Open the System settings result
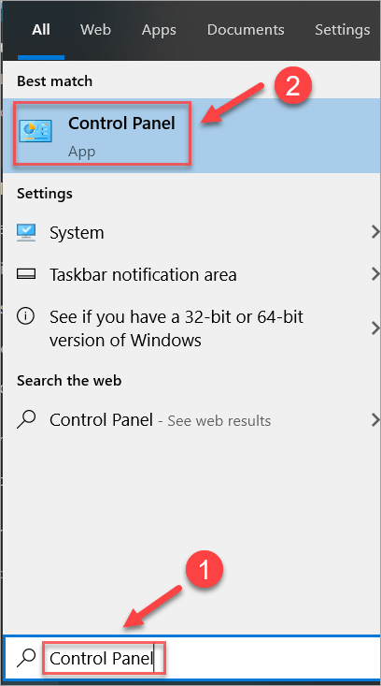381x686 pixels. point(190,232)
